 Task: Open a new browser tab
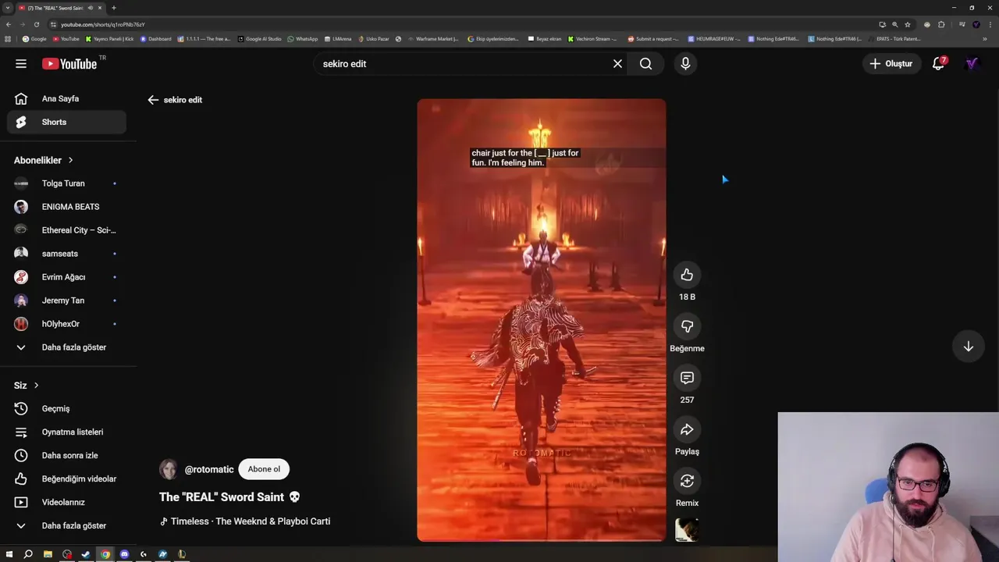[114, 8]
